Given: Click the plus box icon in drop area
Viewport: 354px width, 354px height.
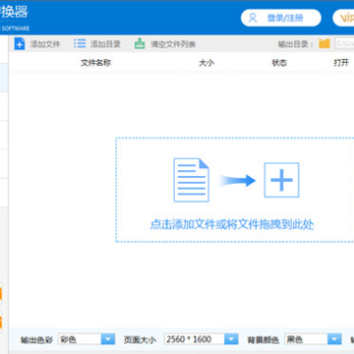Looking at the screenshot, I should 281,180.
